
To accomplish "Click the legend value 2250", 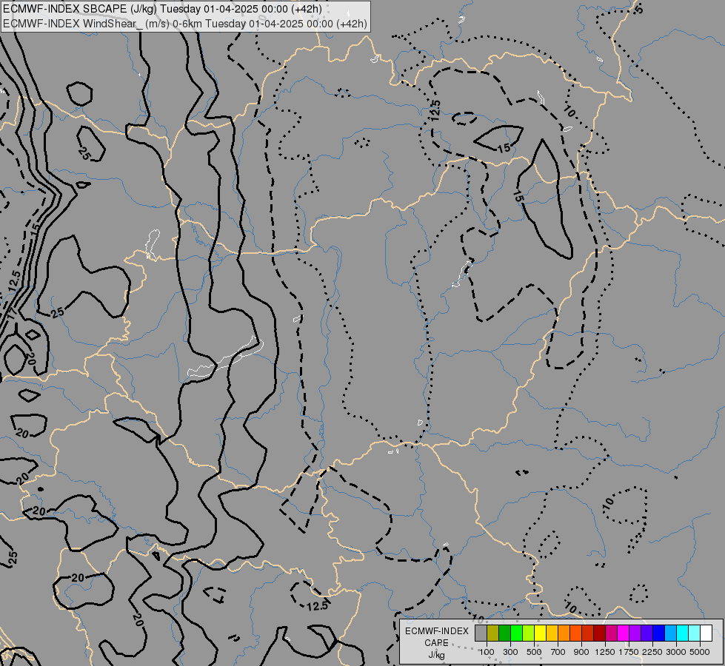I will click(x=652, y=652).
